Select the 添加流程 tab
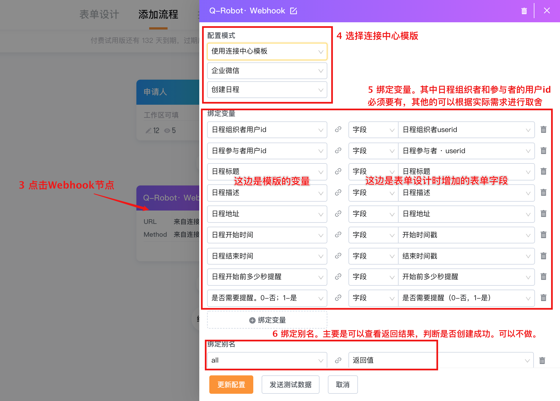560x401 pixels. (158, 14)
